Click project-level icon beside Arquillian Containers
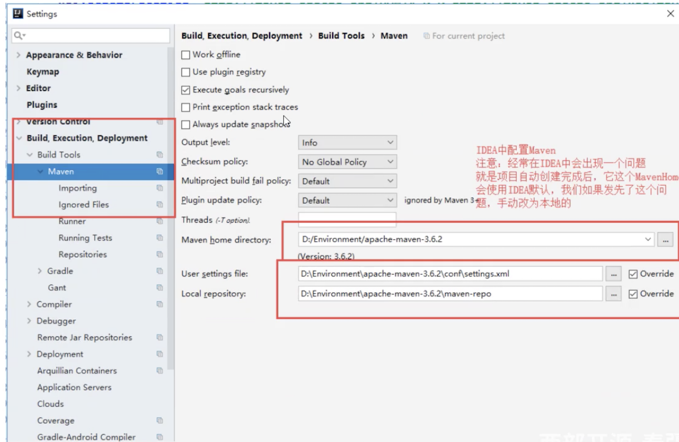Viewport: 679px width, 442px height. click(160, 371)
